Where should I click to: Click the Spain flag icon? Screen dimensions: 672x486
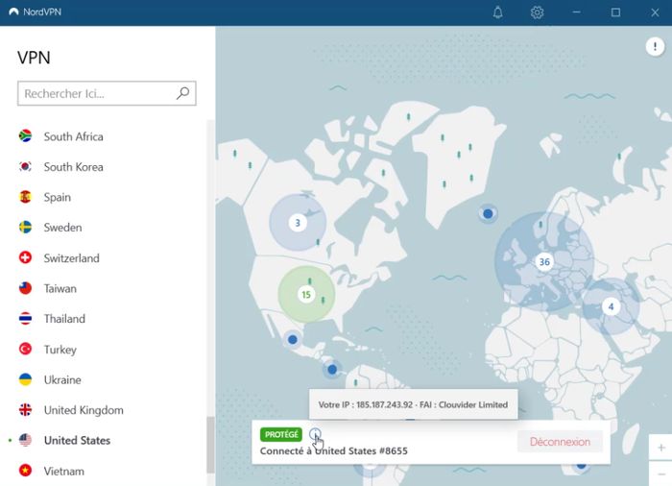point(25,197)
